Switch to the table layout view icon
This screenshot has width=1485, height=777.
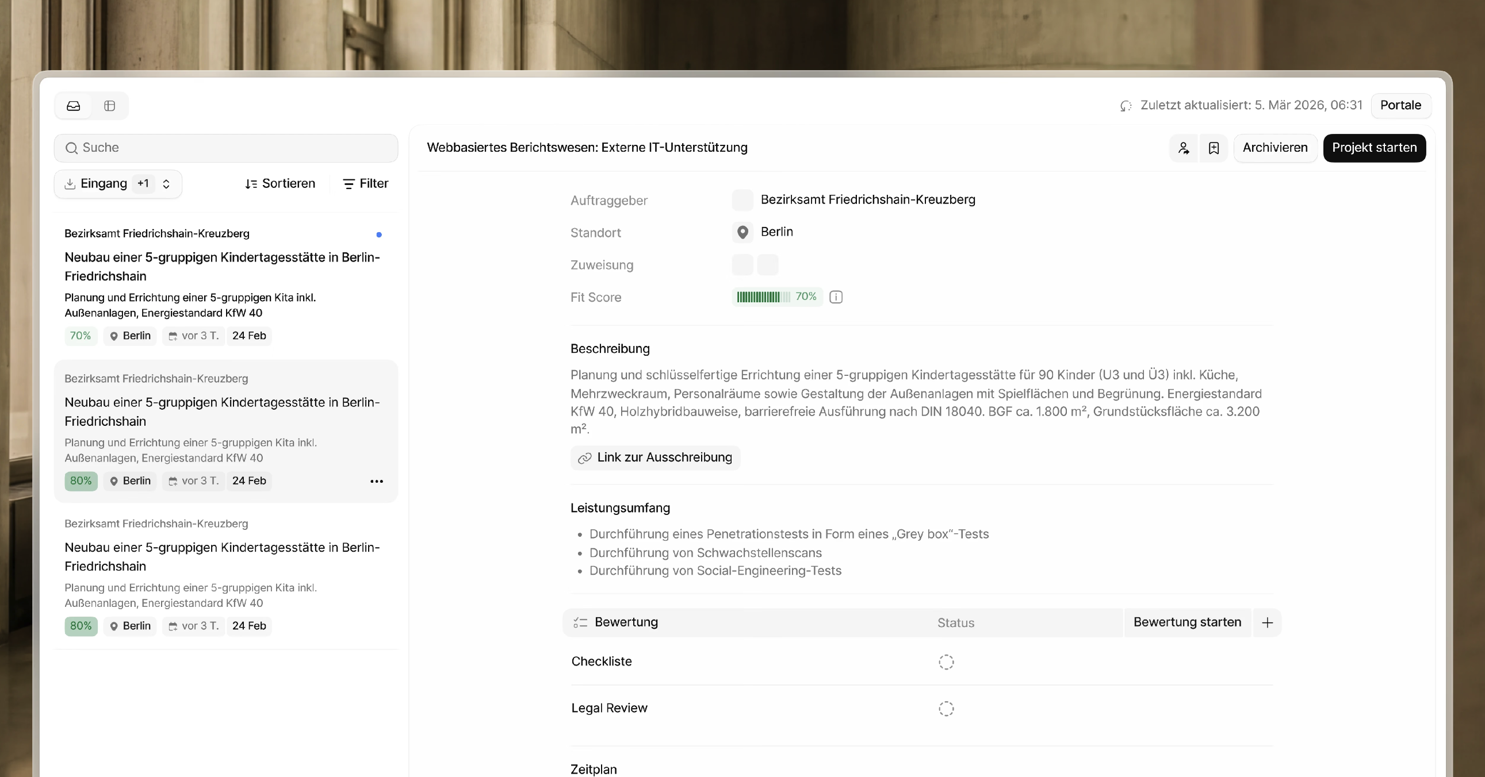pos(109,106)
